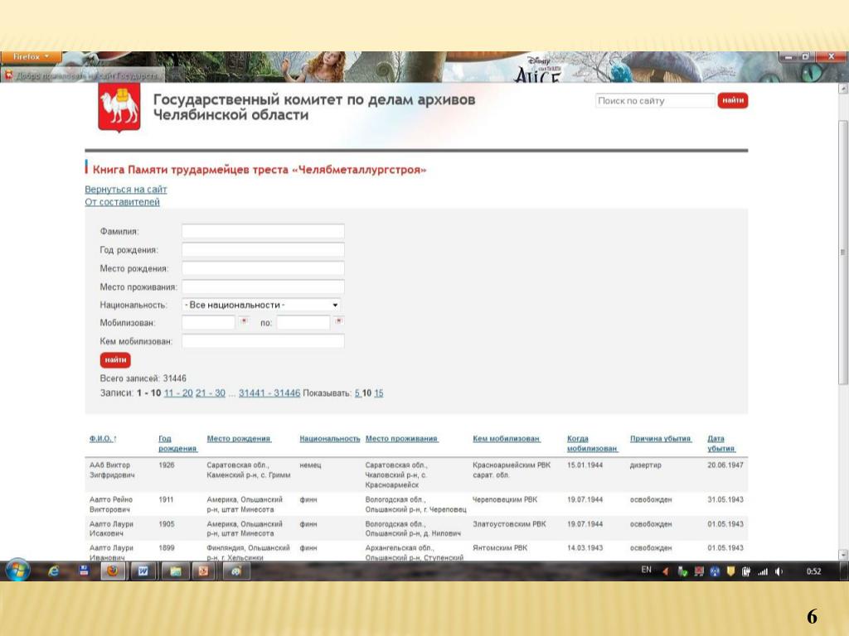Sort by 'Когда мобилизован' column header
This screenshot has height=636, width=849.
[592, 444]
